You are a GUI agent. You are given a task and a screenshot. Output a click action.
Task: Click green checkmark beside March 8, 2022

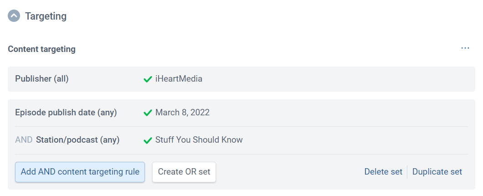(x=148, y=113)
